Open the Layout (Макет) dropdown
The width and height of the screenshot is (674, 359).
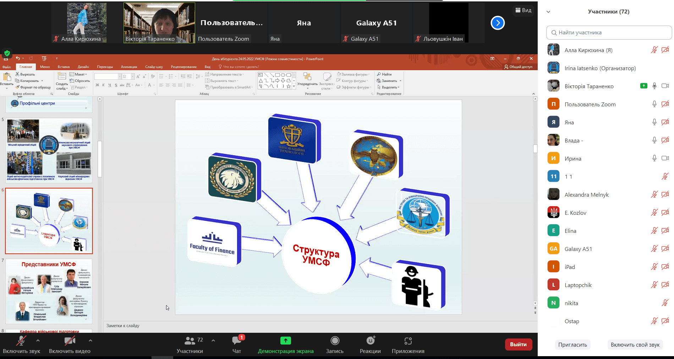click(x=78, y=74)
